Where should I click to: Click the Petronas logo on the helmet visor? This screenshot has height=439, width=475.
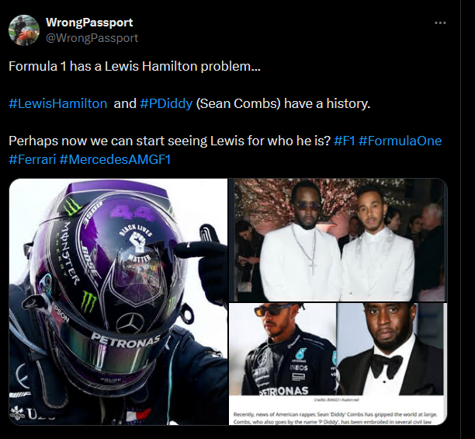coord(126,340)
